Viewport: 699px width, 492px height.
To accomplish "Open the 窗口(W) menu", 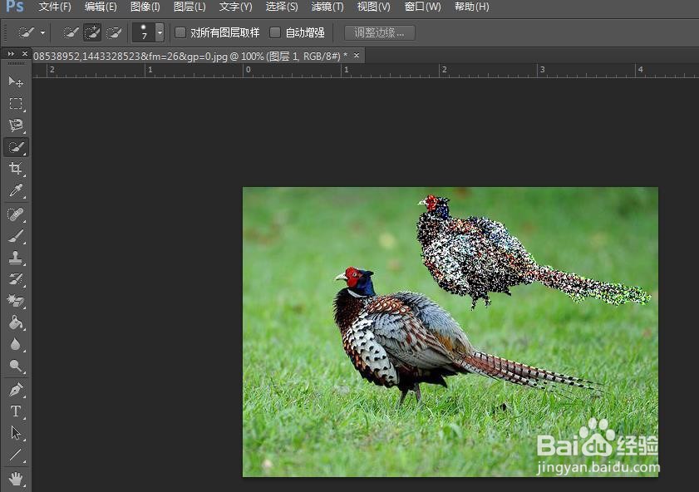I will (422, 7).
